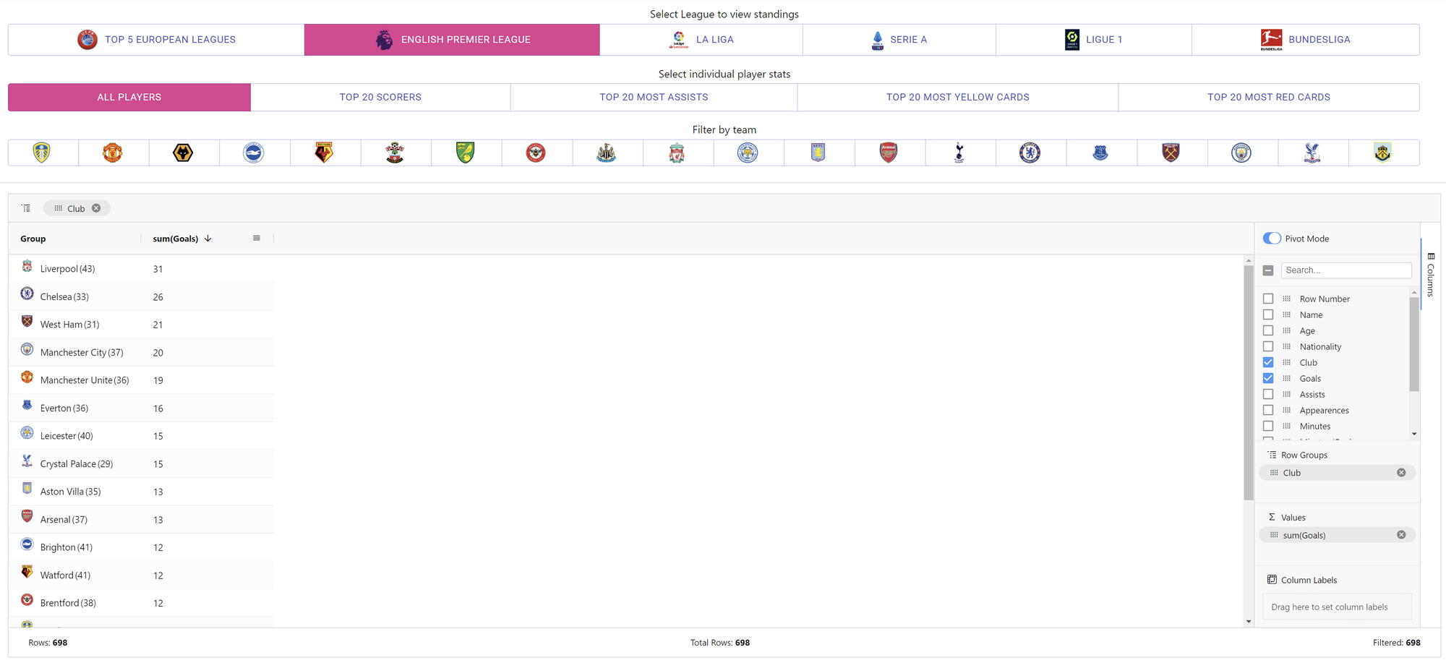Filter players by Leeds United crest
Viewport: 1446px width, 668px height.
(x=42, y=153)
